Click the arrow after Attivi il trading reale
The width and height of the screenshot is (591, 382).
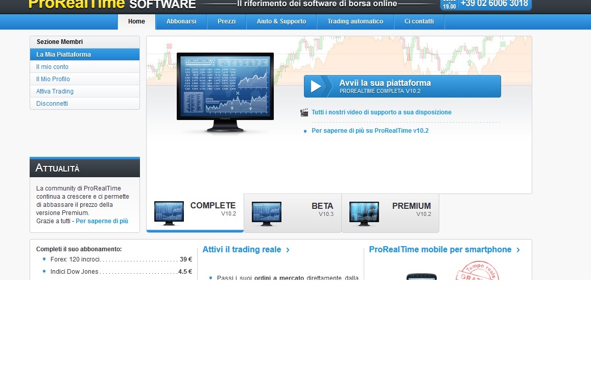(x=288, y=250)
